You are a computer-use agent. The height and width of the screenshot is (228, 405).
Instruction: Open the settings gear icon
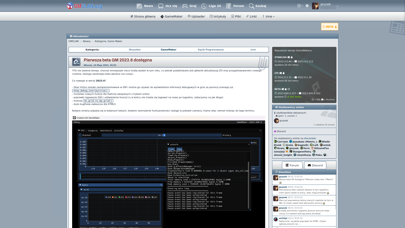pos(307,6)
